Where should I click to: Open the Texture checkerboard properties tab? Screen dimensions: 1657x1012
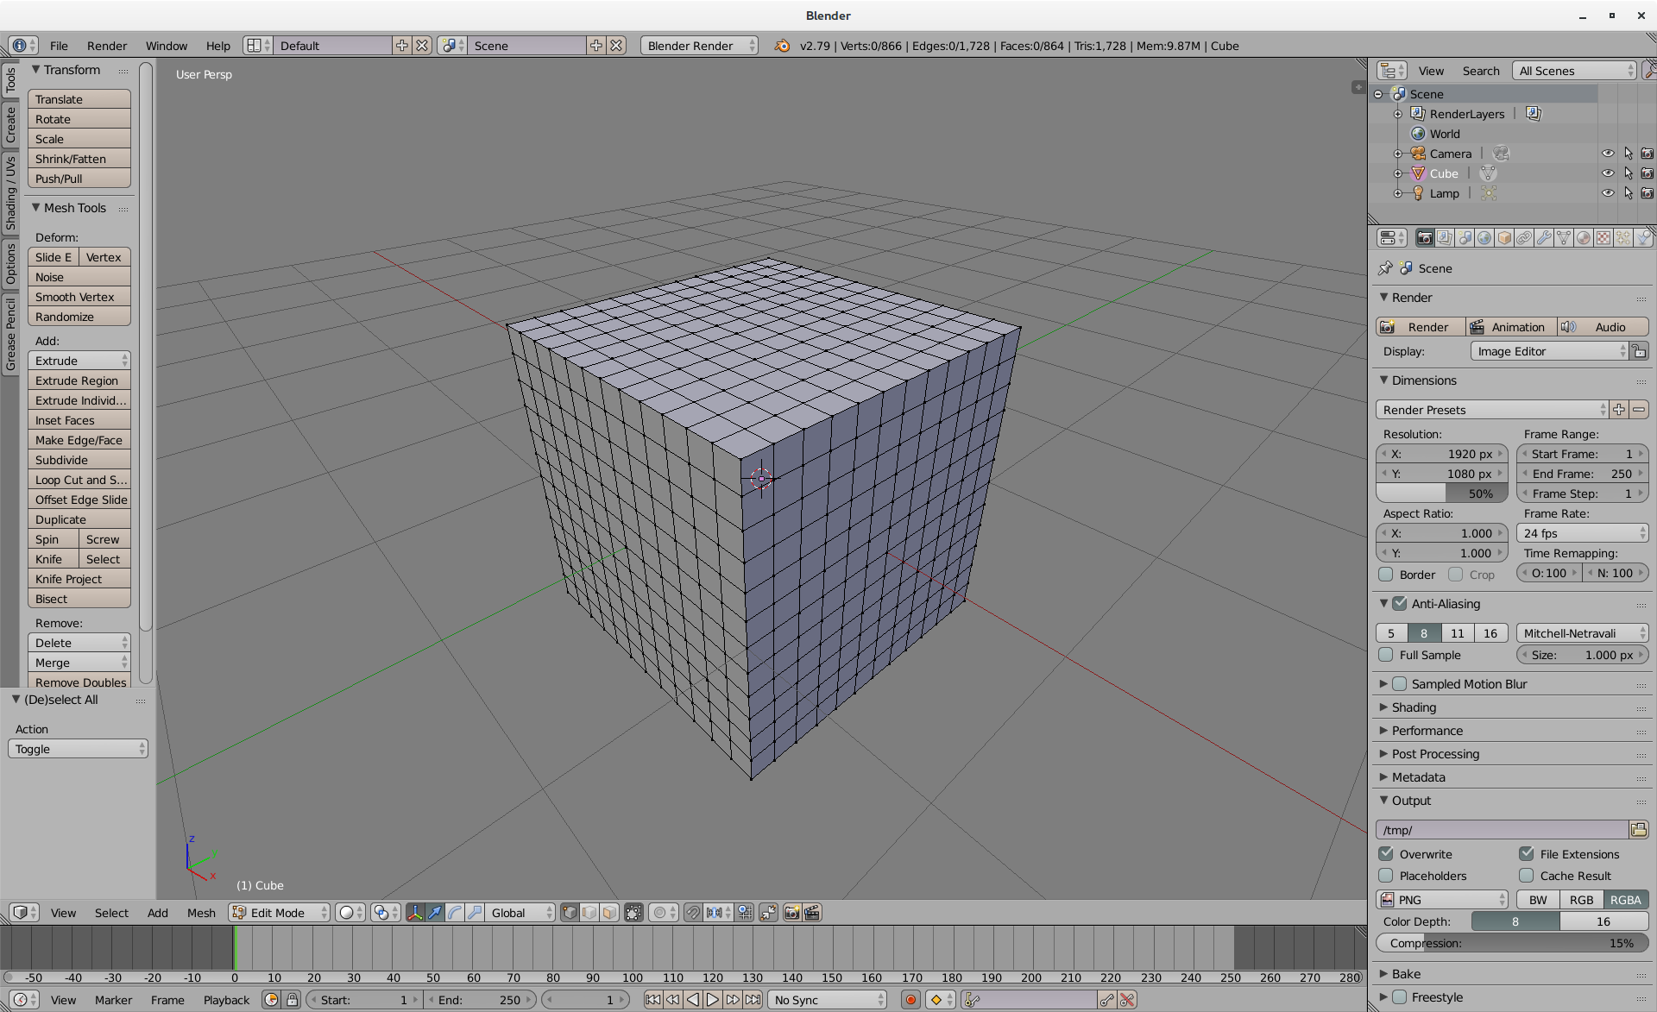(1603, 238)
